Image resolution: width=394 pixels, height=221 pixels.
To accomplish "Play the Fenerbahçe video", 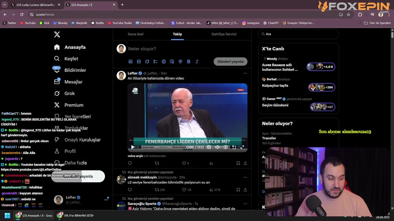I will click(133, 147).
